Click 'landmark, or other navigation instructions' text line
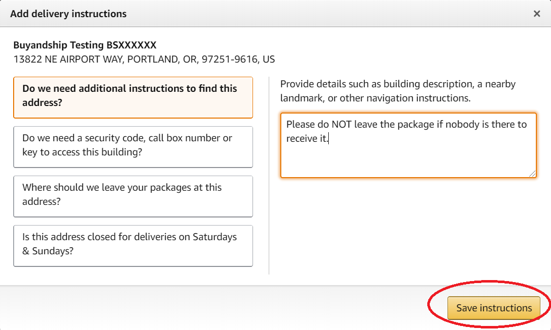This screenshot has height=330, width=551. coord(375,98)
